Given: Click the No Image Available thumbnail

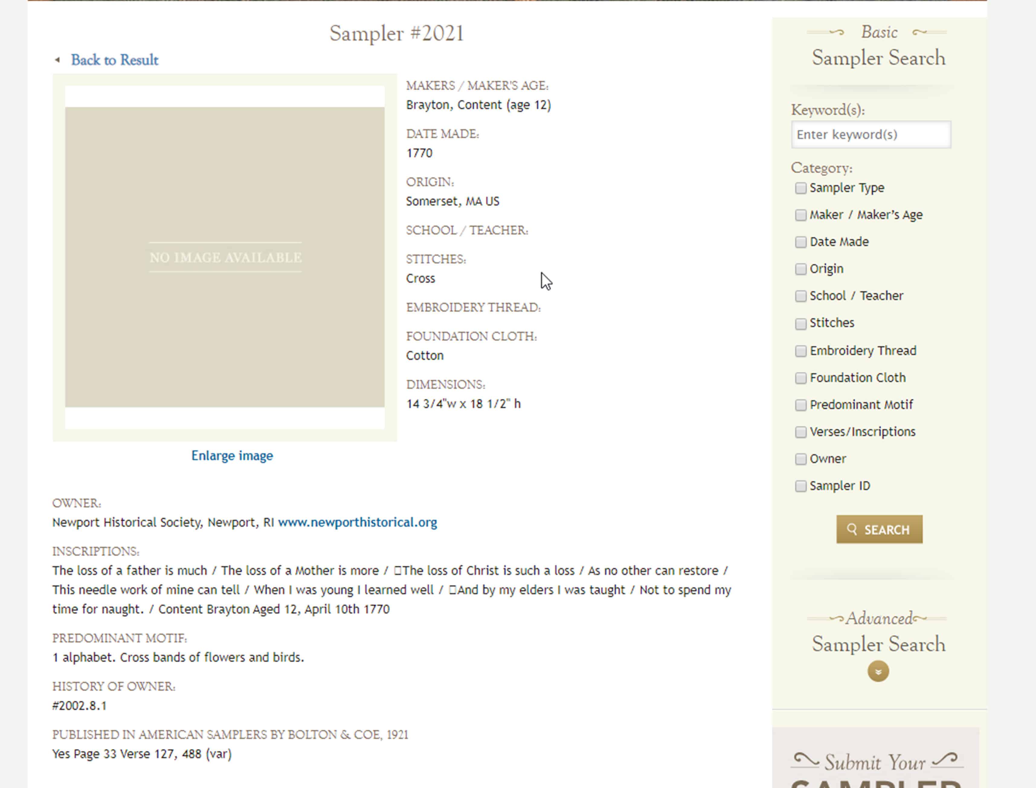Looking at the screenshot, I should pyautogui.click(x=225, y=257).
